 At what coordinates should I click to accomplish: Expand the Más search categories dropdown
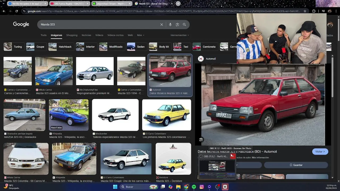tap(141, 35)
